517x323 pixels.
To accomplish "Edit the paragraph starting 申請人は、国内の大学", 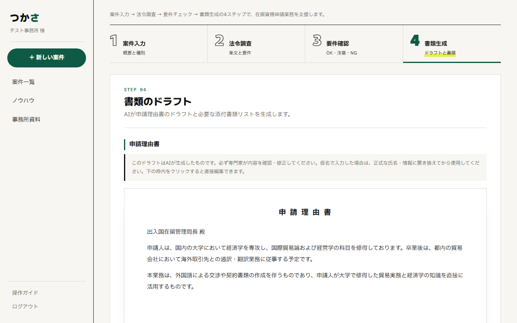I will [305, 254].
